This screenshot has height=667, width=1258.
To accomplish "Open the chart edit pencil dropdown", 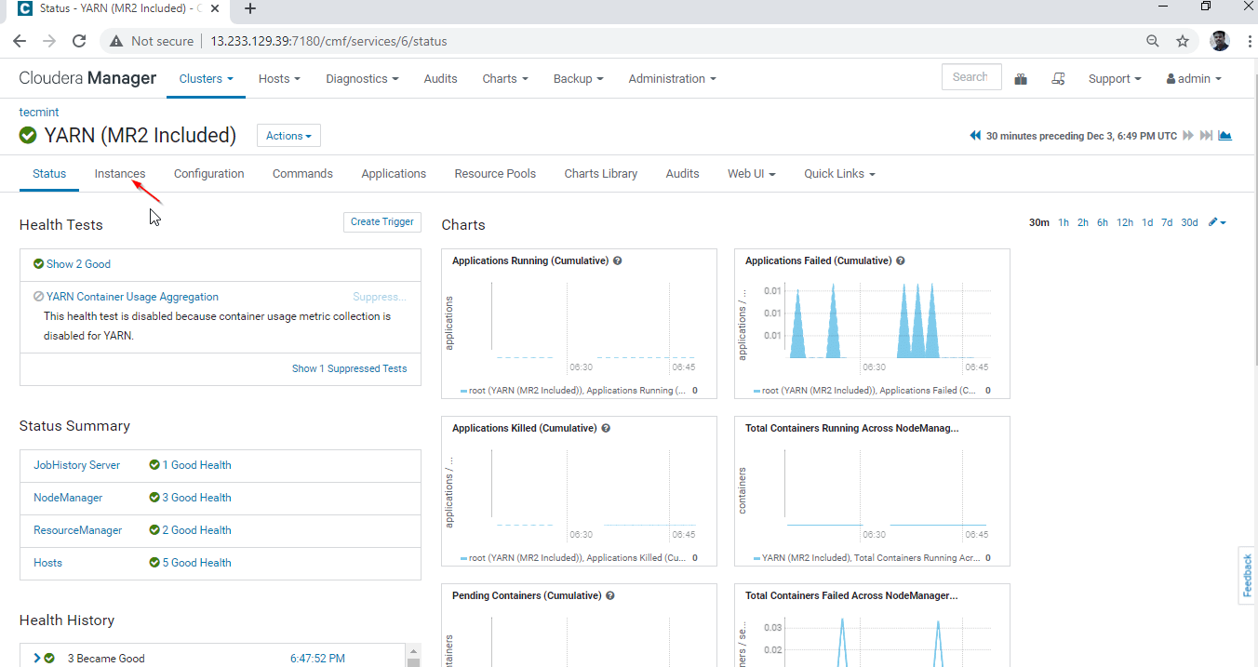I will [1217, 222].
